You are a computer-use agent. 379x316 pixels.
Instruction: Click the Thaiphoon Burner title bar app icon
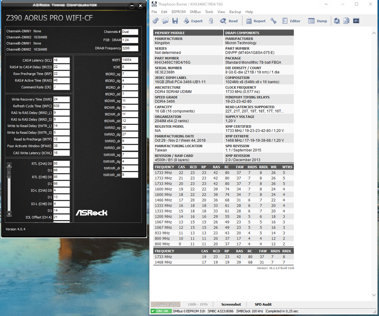pos(154,4)
